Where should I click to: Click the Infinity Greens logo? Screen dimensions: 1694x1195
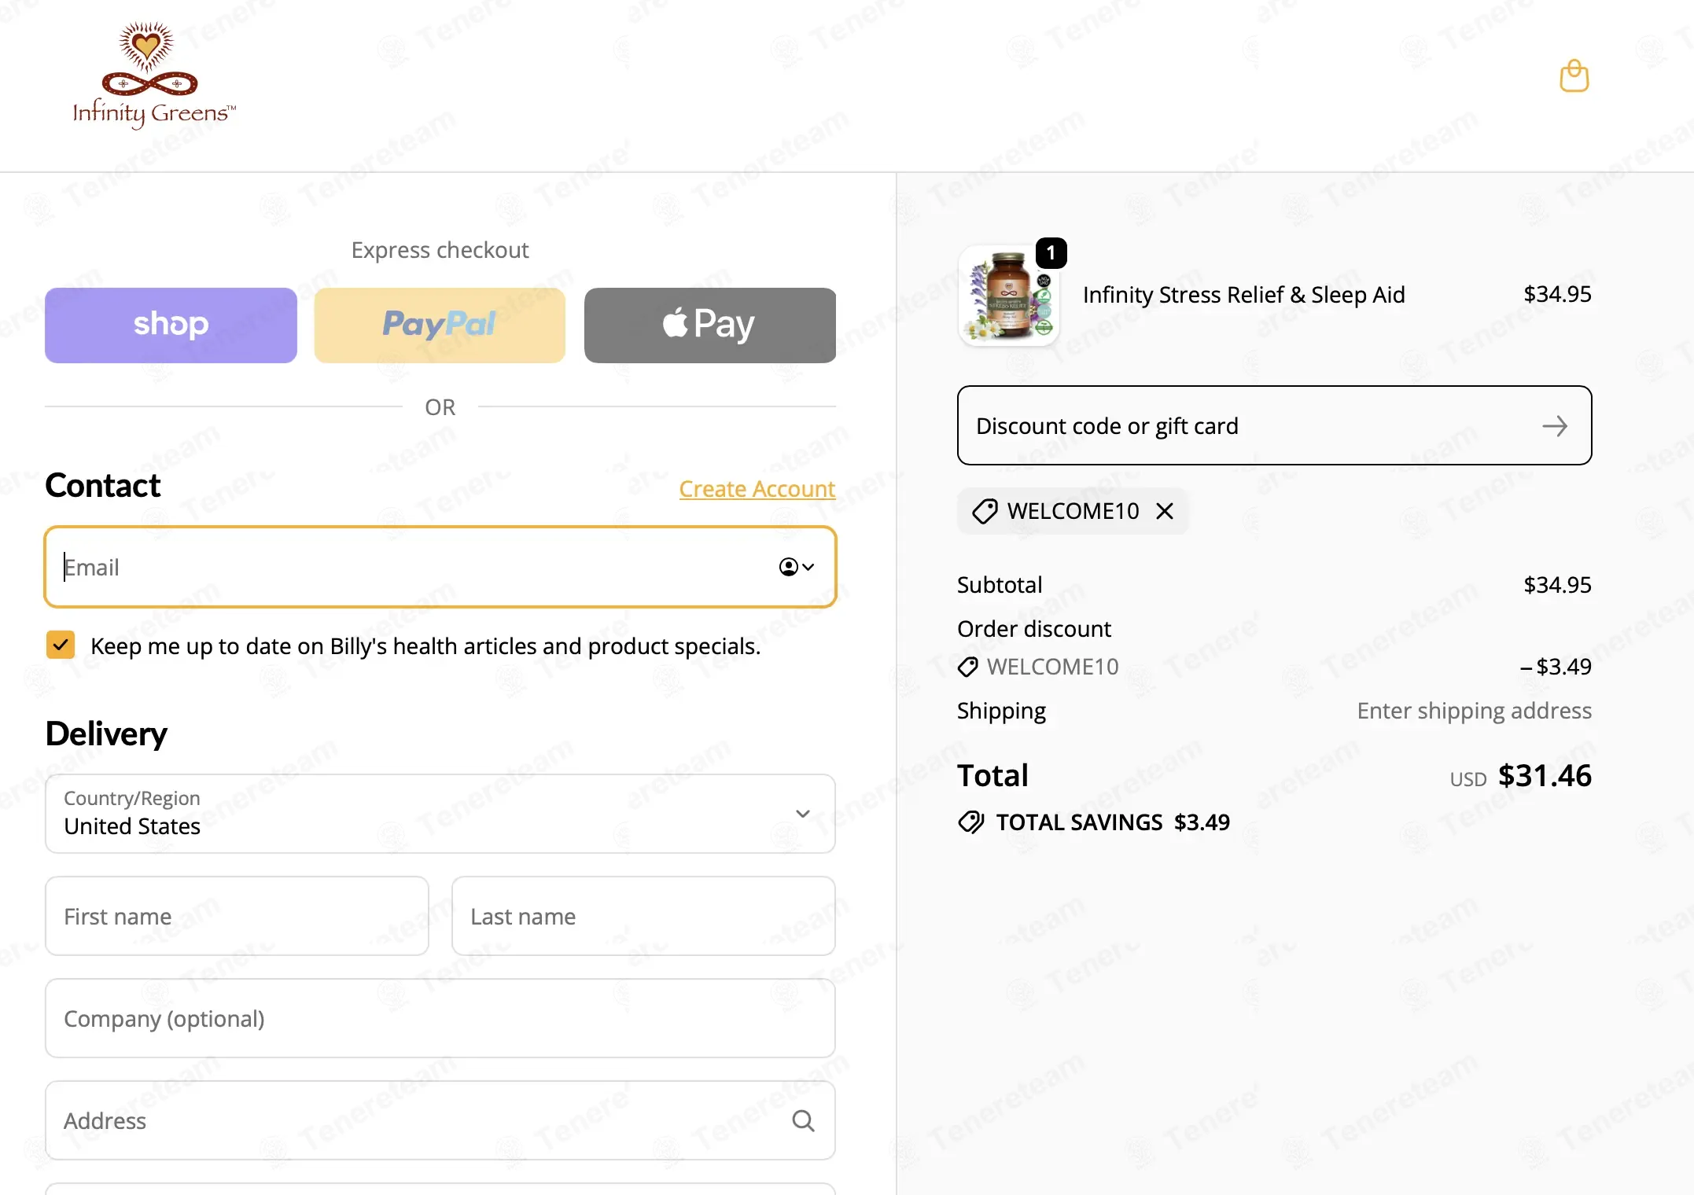(154, 75)
